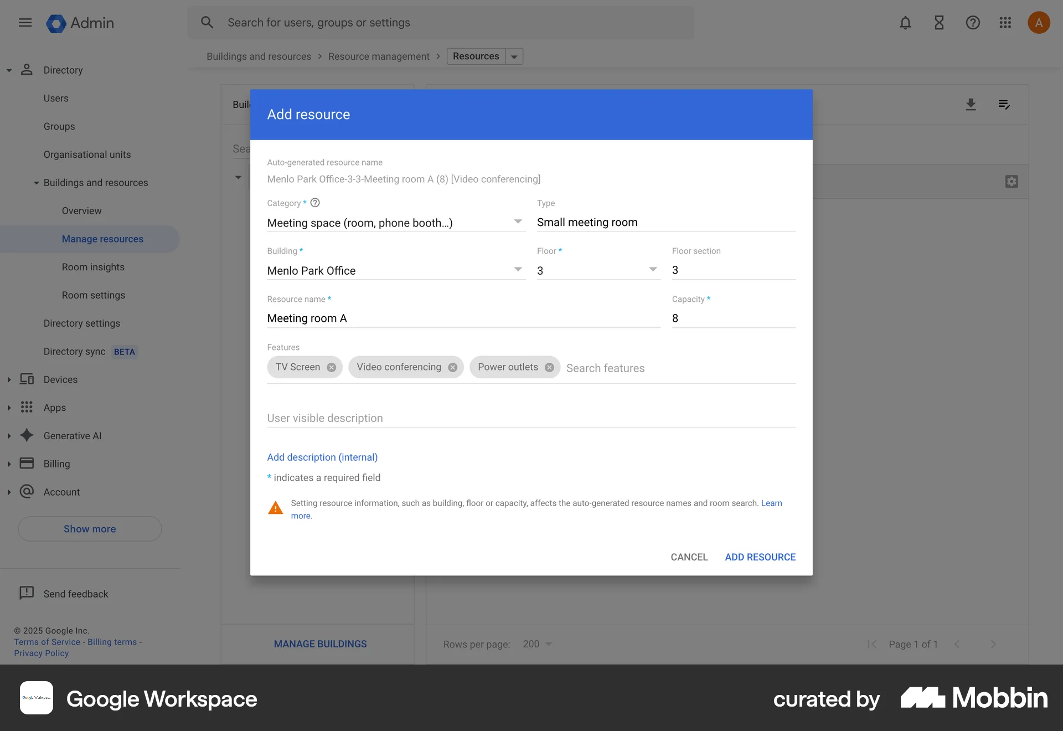Click the account avatar
The height and width of the screenshot is (731, 1063).
1039,23
